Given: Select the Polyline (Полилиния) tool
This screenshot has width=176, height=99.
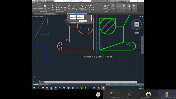Looking at the screenshot, I should (x=40, y=7).
